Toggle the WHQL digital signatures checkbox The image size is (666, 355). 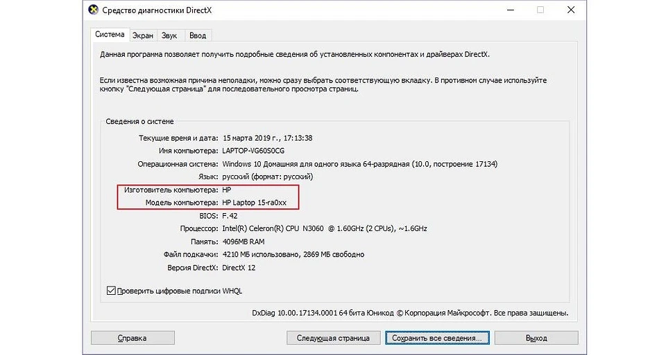pos(111,291)
